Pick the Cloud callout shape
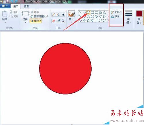This screenshot has height=125, width=144. (x=104, y=20)
